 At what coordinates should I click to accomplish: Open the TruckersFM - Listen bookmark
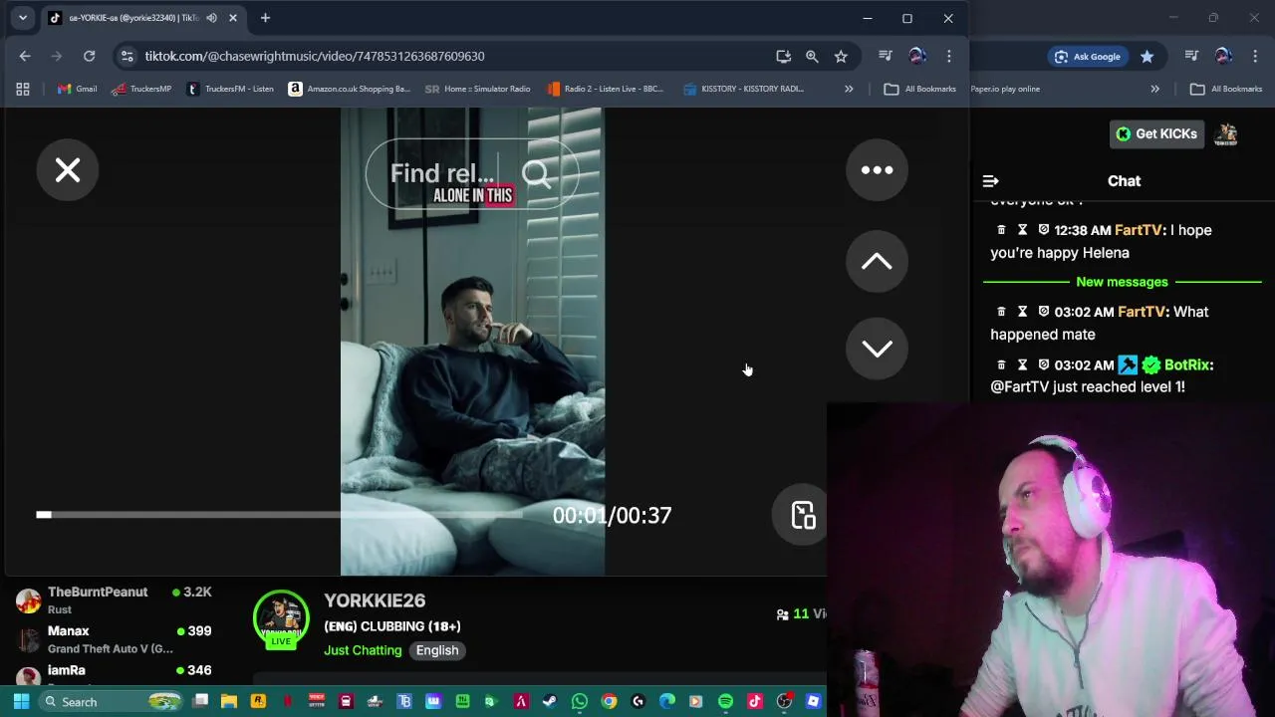pos(230,89)
